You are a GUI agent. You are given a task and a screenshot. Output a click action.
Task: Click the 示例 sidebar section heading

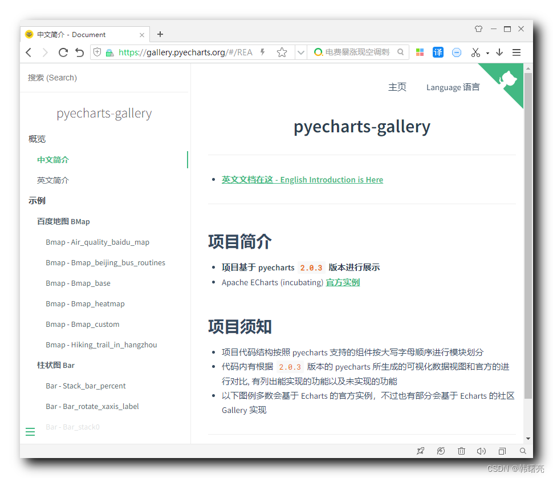pyautogui.click(x=37, y=201)
